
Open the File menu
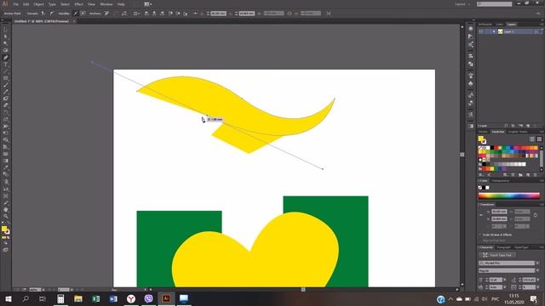[15, 4]
